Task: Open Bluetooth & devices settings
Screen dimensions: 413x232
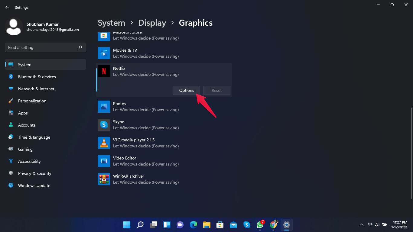Action: click(37, 77)
